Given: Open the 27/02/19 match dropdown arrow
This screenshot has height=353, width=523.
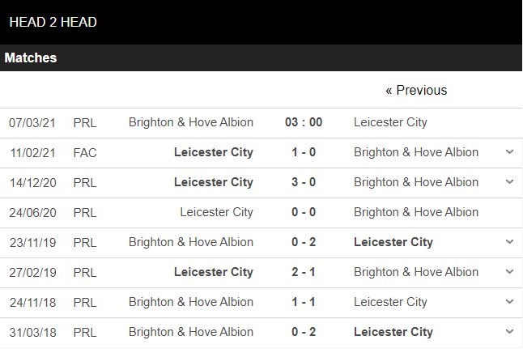Looking at the screenshot, I should (509, 272).
